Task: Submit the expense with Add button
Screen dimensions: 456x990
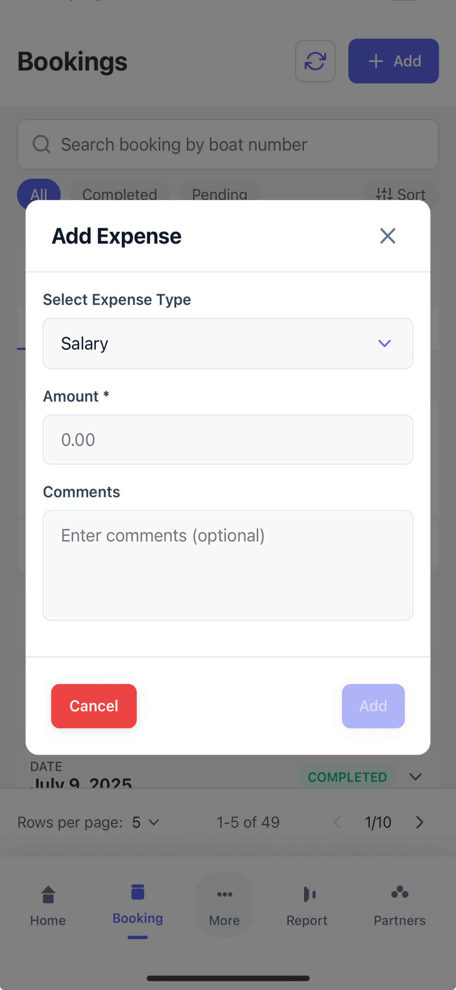Action: tap(373, 706)
